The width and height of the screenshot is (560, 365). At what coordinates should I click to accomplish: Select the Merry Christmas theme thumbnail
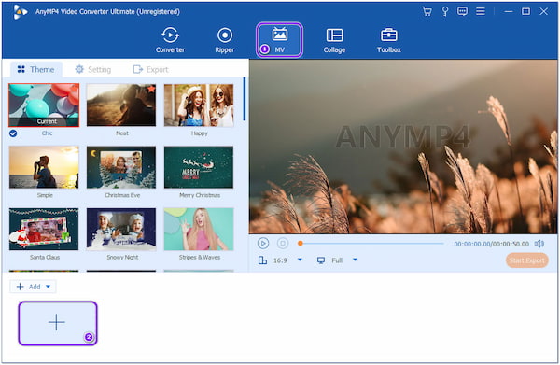199,167
